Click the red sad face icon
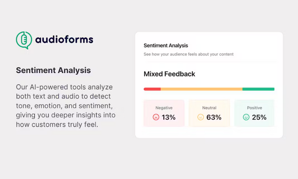Screen dimensions: 298x179 (x=156, y=117)
